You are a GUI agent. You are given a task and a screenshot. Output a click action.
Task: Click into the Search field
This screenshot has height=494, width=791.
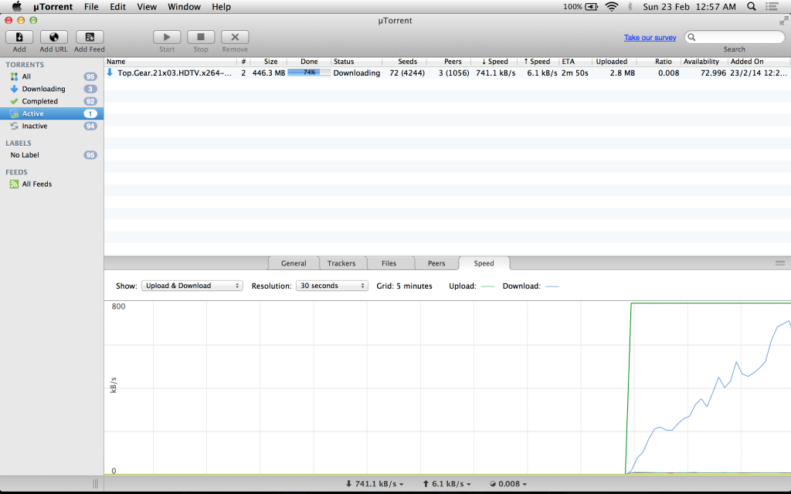point(735,37)
